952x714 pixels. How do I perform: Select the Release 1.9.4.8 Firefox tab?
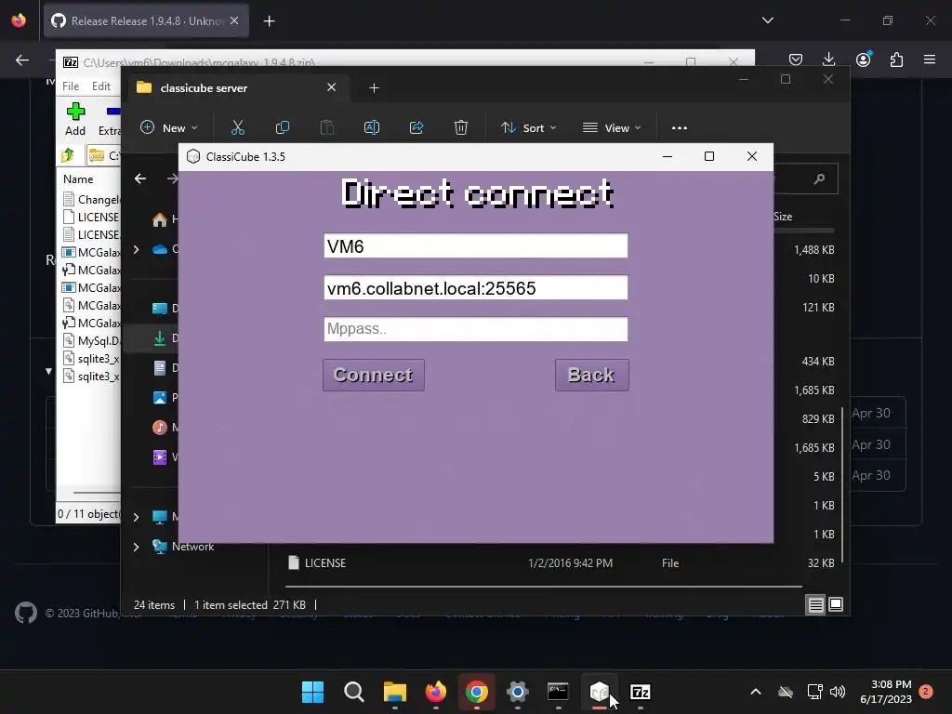coord(146,20)
